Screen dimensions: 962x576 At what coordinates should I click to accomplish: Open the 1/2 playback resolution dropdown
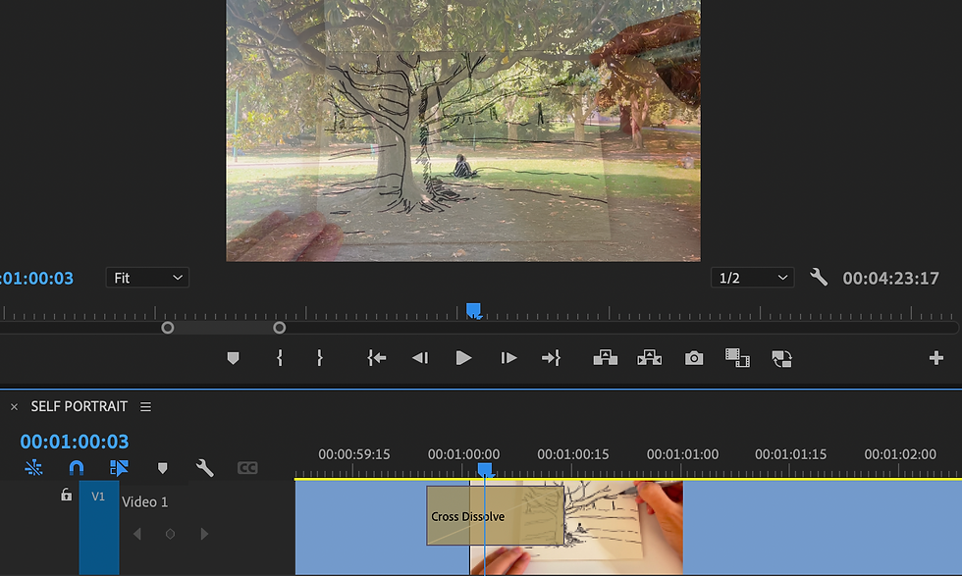tap(753, 278)
